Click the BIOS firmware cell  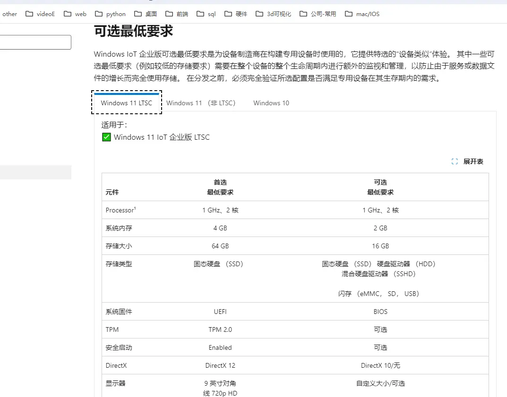coord(380,312)
